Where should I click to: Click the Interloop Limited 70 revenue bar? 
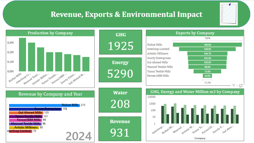point(21,131)
